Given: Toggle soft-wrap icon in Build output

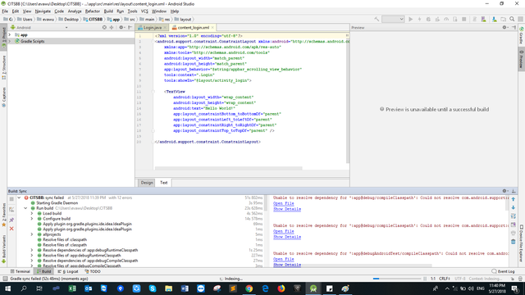Looking at the screenshot, I should click(514, 216).
